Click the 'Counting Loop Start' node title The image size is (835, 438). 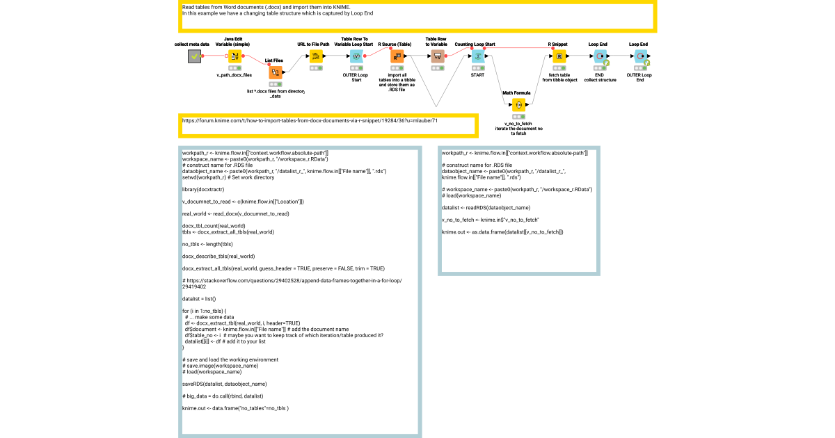point(475,44)
